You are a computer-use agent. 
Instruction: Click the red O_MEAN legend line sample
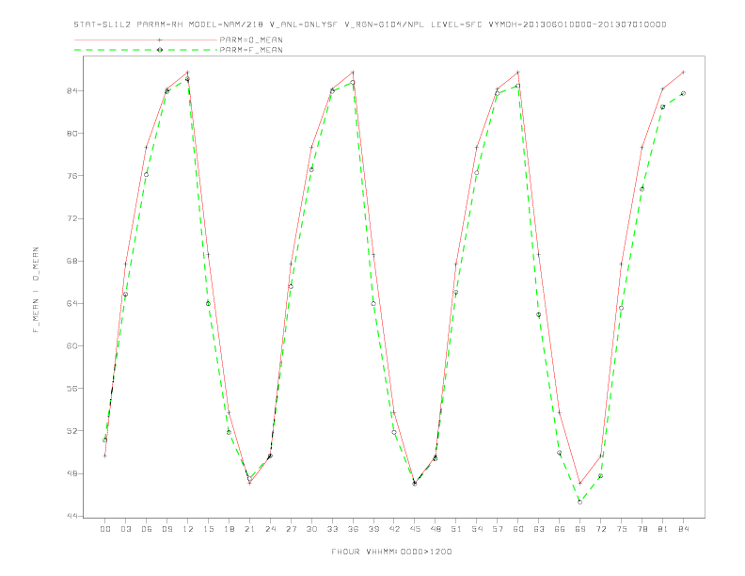[x=146, y=40]
